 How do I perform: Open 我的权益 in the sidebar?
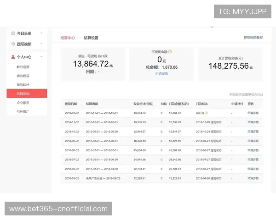(23, 76)
